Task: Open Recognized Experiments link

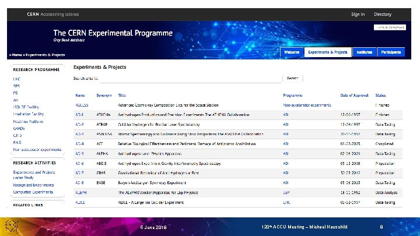Action: pyautogui.click(x=33, y=185)
